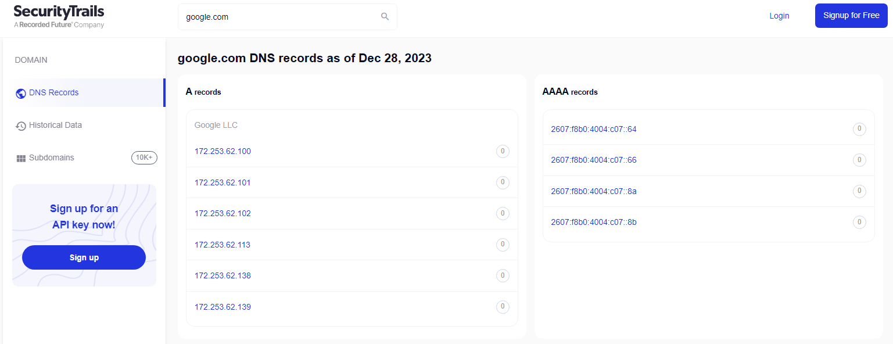This screenshot has height=344, width=893.
Task: Click the SecurityTrails logo
Action: click(x=59, y=16)
